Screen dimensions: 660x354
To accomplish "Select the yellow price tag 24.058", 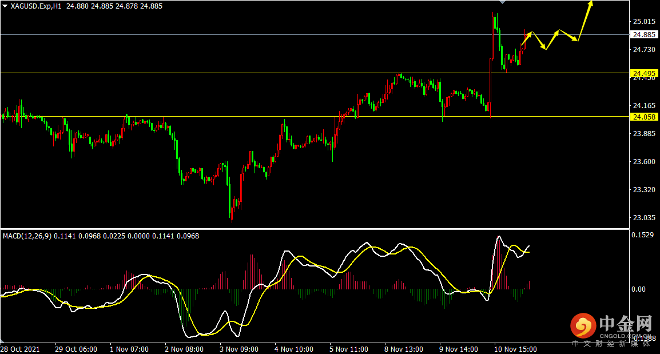I will click(644, 117).
